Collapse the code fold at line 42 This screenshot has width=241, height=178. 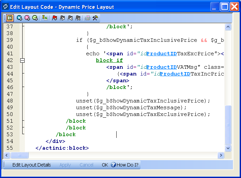(23, 60)
